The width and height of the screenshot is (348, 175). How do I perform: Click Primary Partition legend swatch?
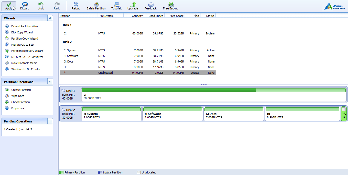tap(61, 172)
